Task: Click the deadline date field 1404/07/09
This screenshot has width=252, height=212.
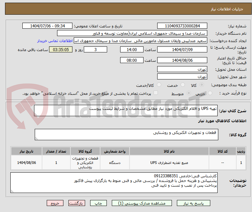Action: coord(182,49)
